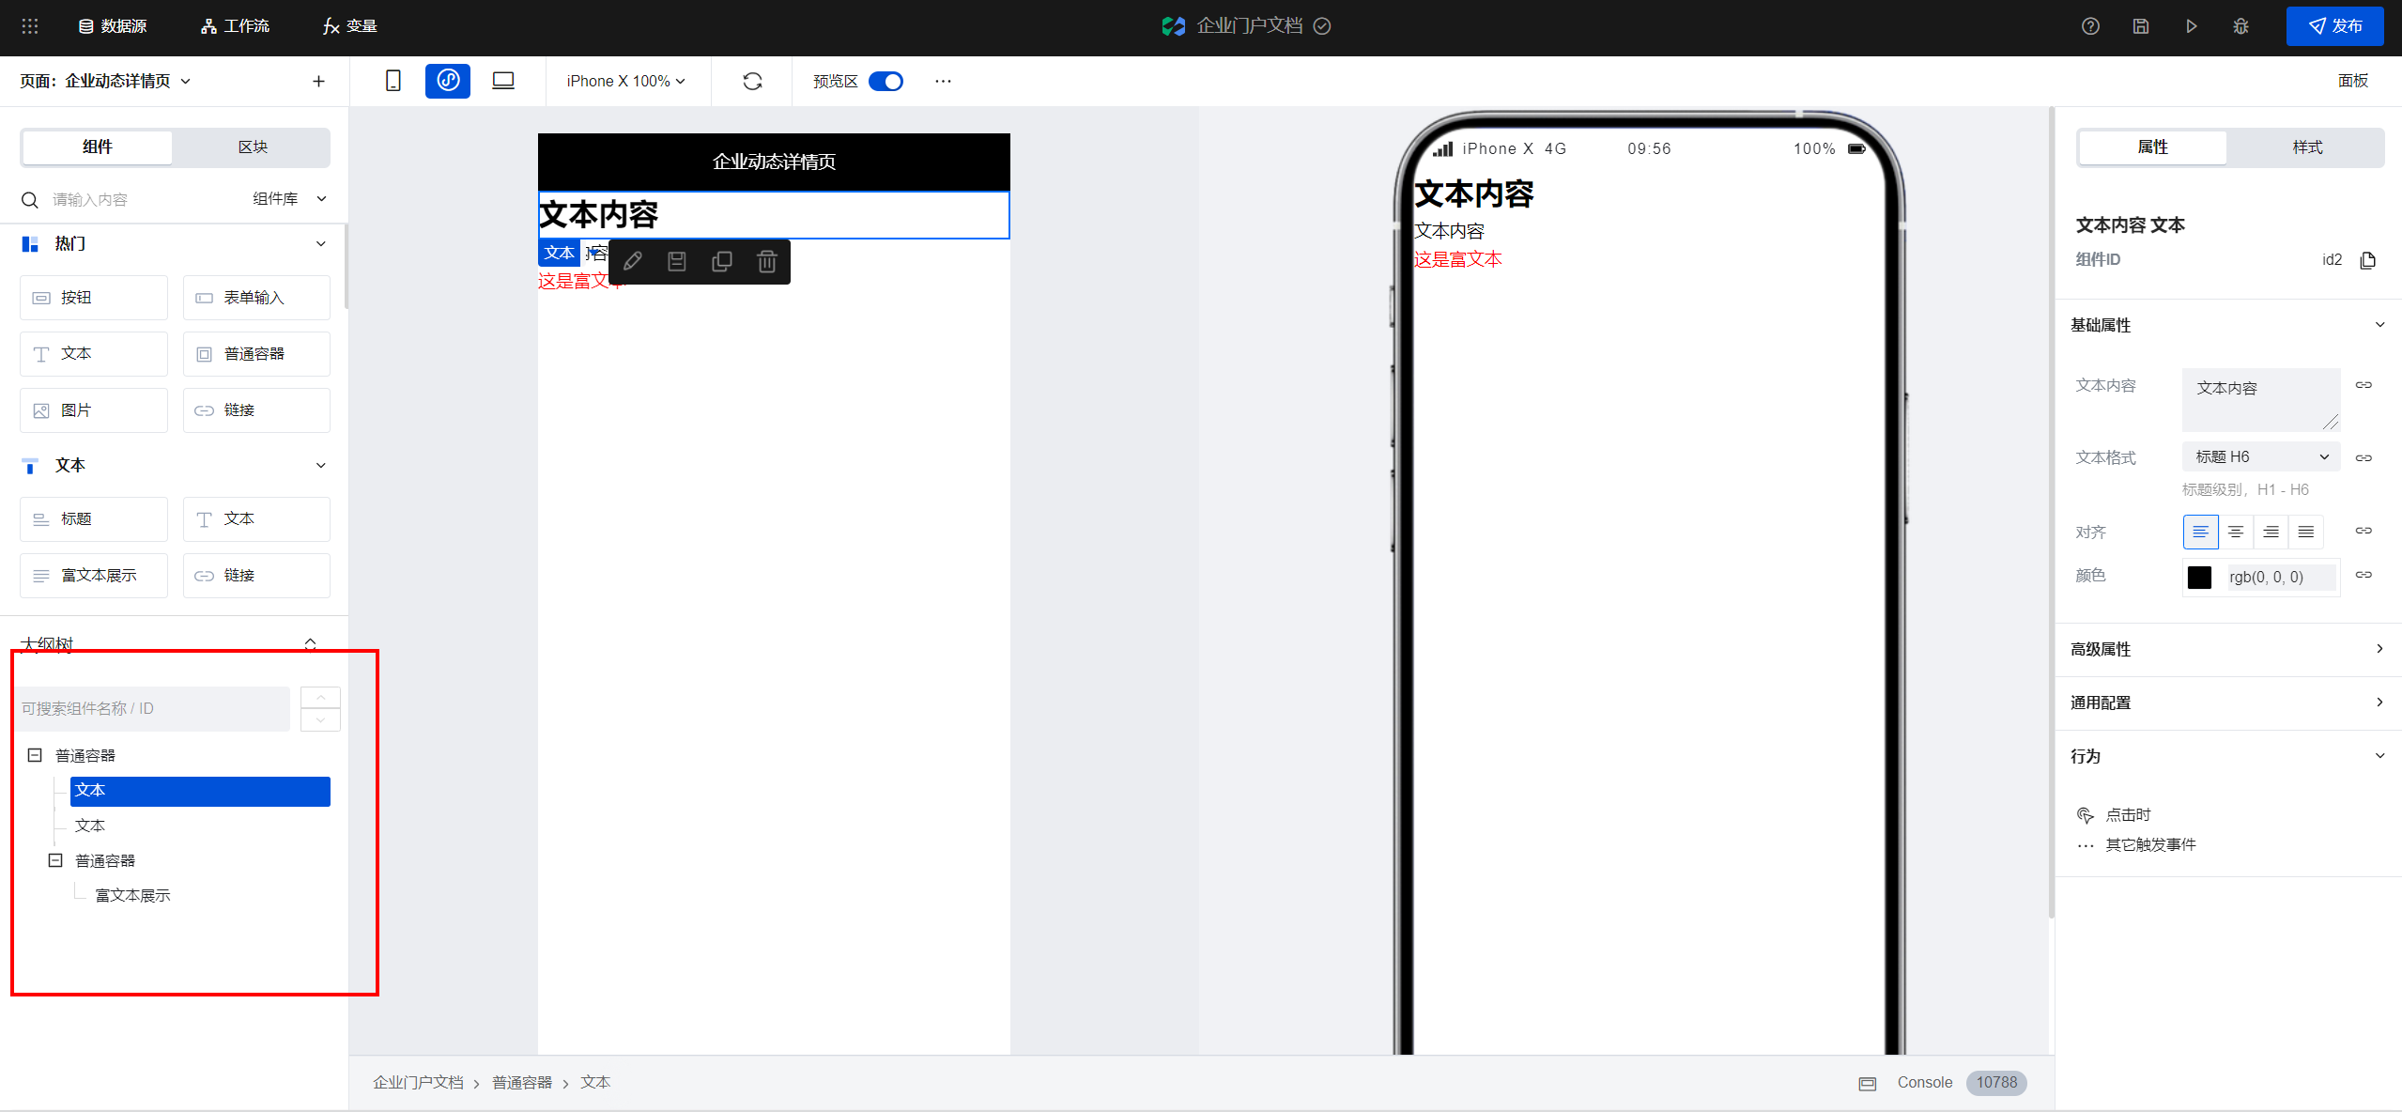Image resolution: width=2402 pixels, height=1112 pixels.
Task: Click the duplicate component icon in floating toolbar
Action: point(721,262)
